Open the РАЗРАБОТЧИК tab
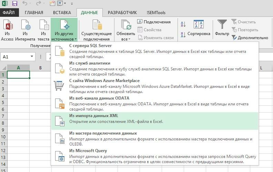 (x=122, y=13)
